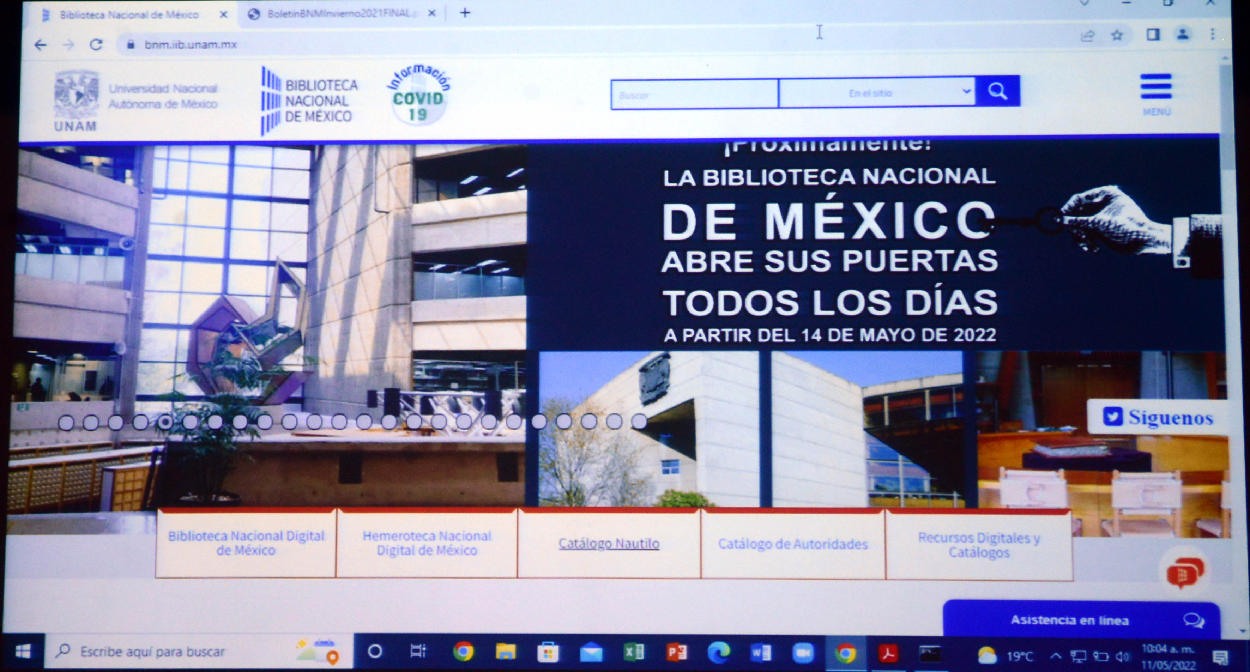Bookmark page with star icon
The height and width of the screenshot is (672, 1250).
pyautogui.click(x=1117, y=35)
